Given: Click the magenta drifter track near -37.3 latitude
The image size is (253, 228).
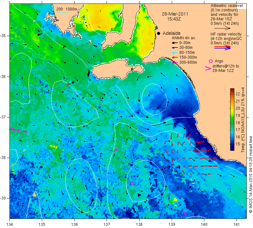Looking at the screenshot, I should pyautogui.click(x=19, y=130).
